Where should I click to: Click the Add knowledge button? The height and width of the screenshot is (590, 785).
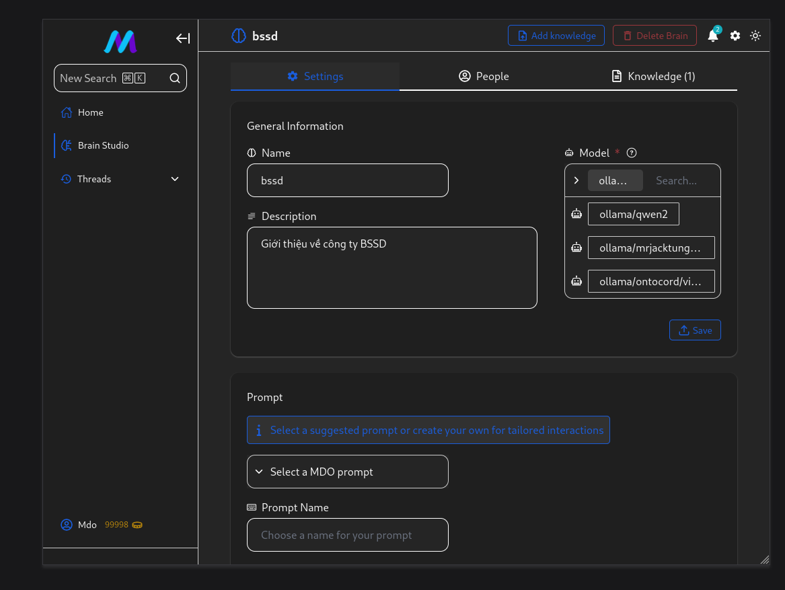pyautogui.click(x=556, y=36)
